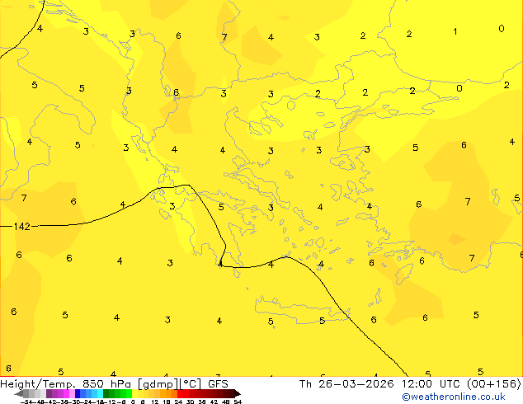Image resolution: width=523 pixels, height=404 pixels.
Task: Click the map title 'Height/Temp. 850 hPa'
Action: pyautogui.click(x=67, y=383)
